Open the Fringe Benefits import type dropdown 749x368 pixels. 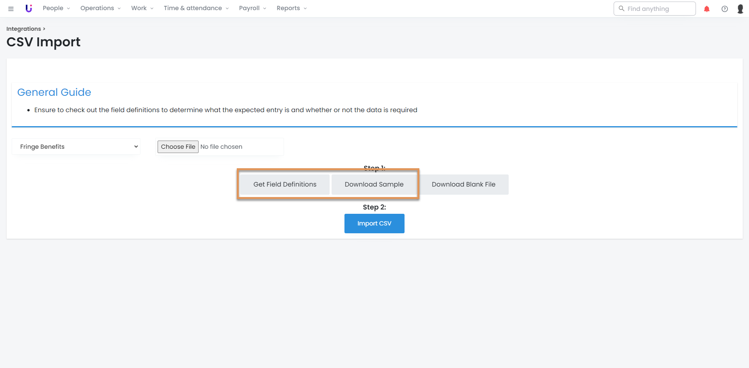(76, 147)
